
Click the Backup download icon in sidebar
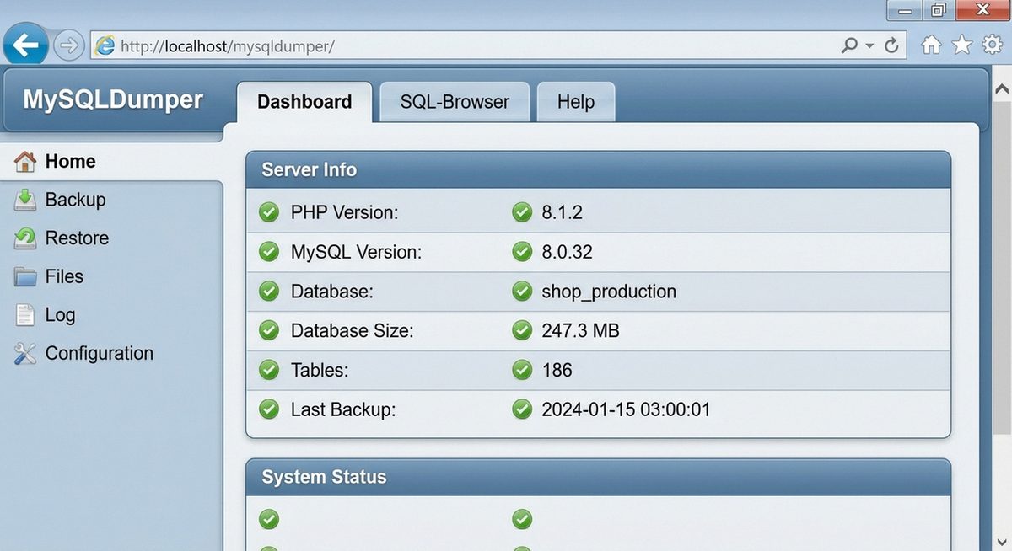26,200
